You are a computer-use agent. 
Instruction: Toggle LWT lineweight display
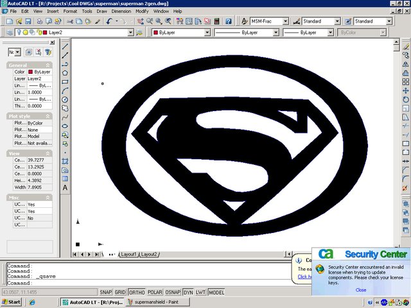200,292
